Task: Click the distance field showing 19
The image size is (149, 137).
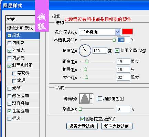Action: click(124, 62)
